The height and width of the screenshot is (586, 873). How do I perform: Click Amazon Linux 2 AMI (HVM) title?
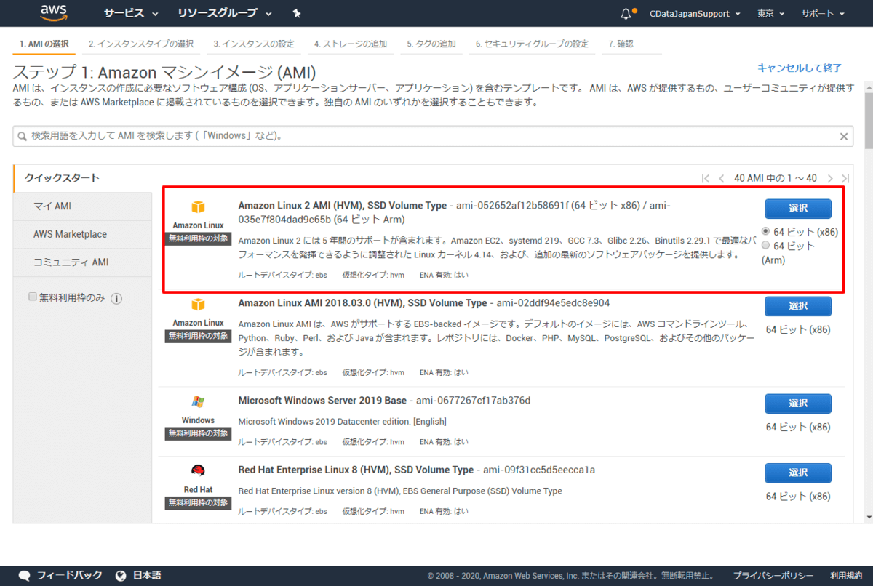click(x=343, y=206)
